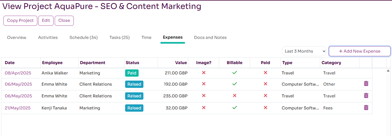
Task: Open the Tasks (25) tab
Action: pyautogui.click(x=120, y=37)
